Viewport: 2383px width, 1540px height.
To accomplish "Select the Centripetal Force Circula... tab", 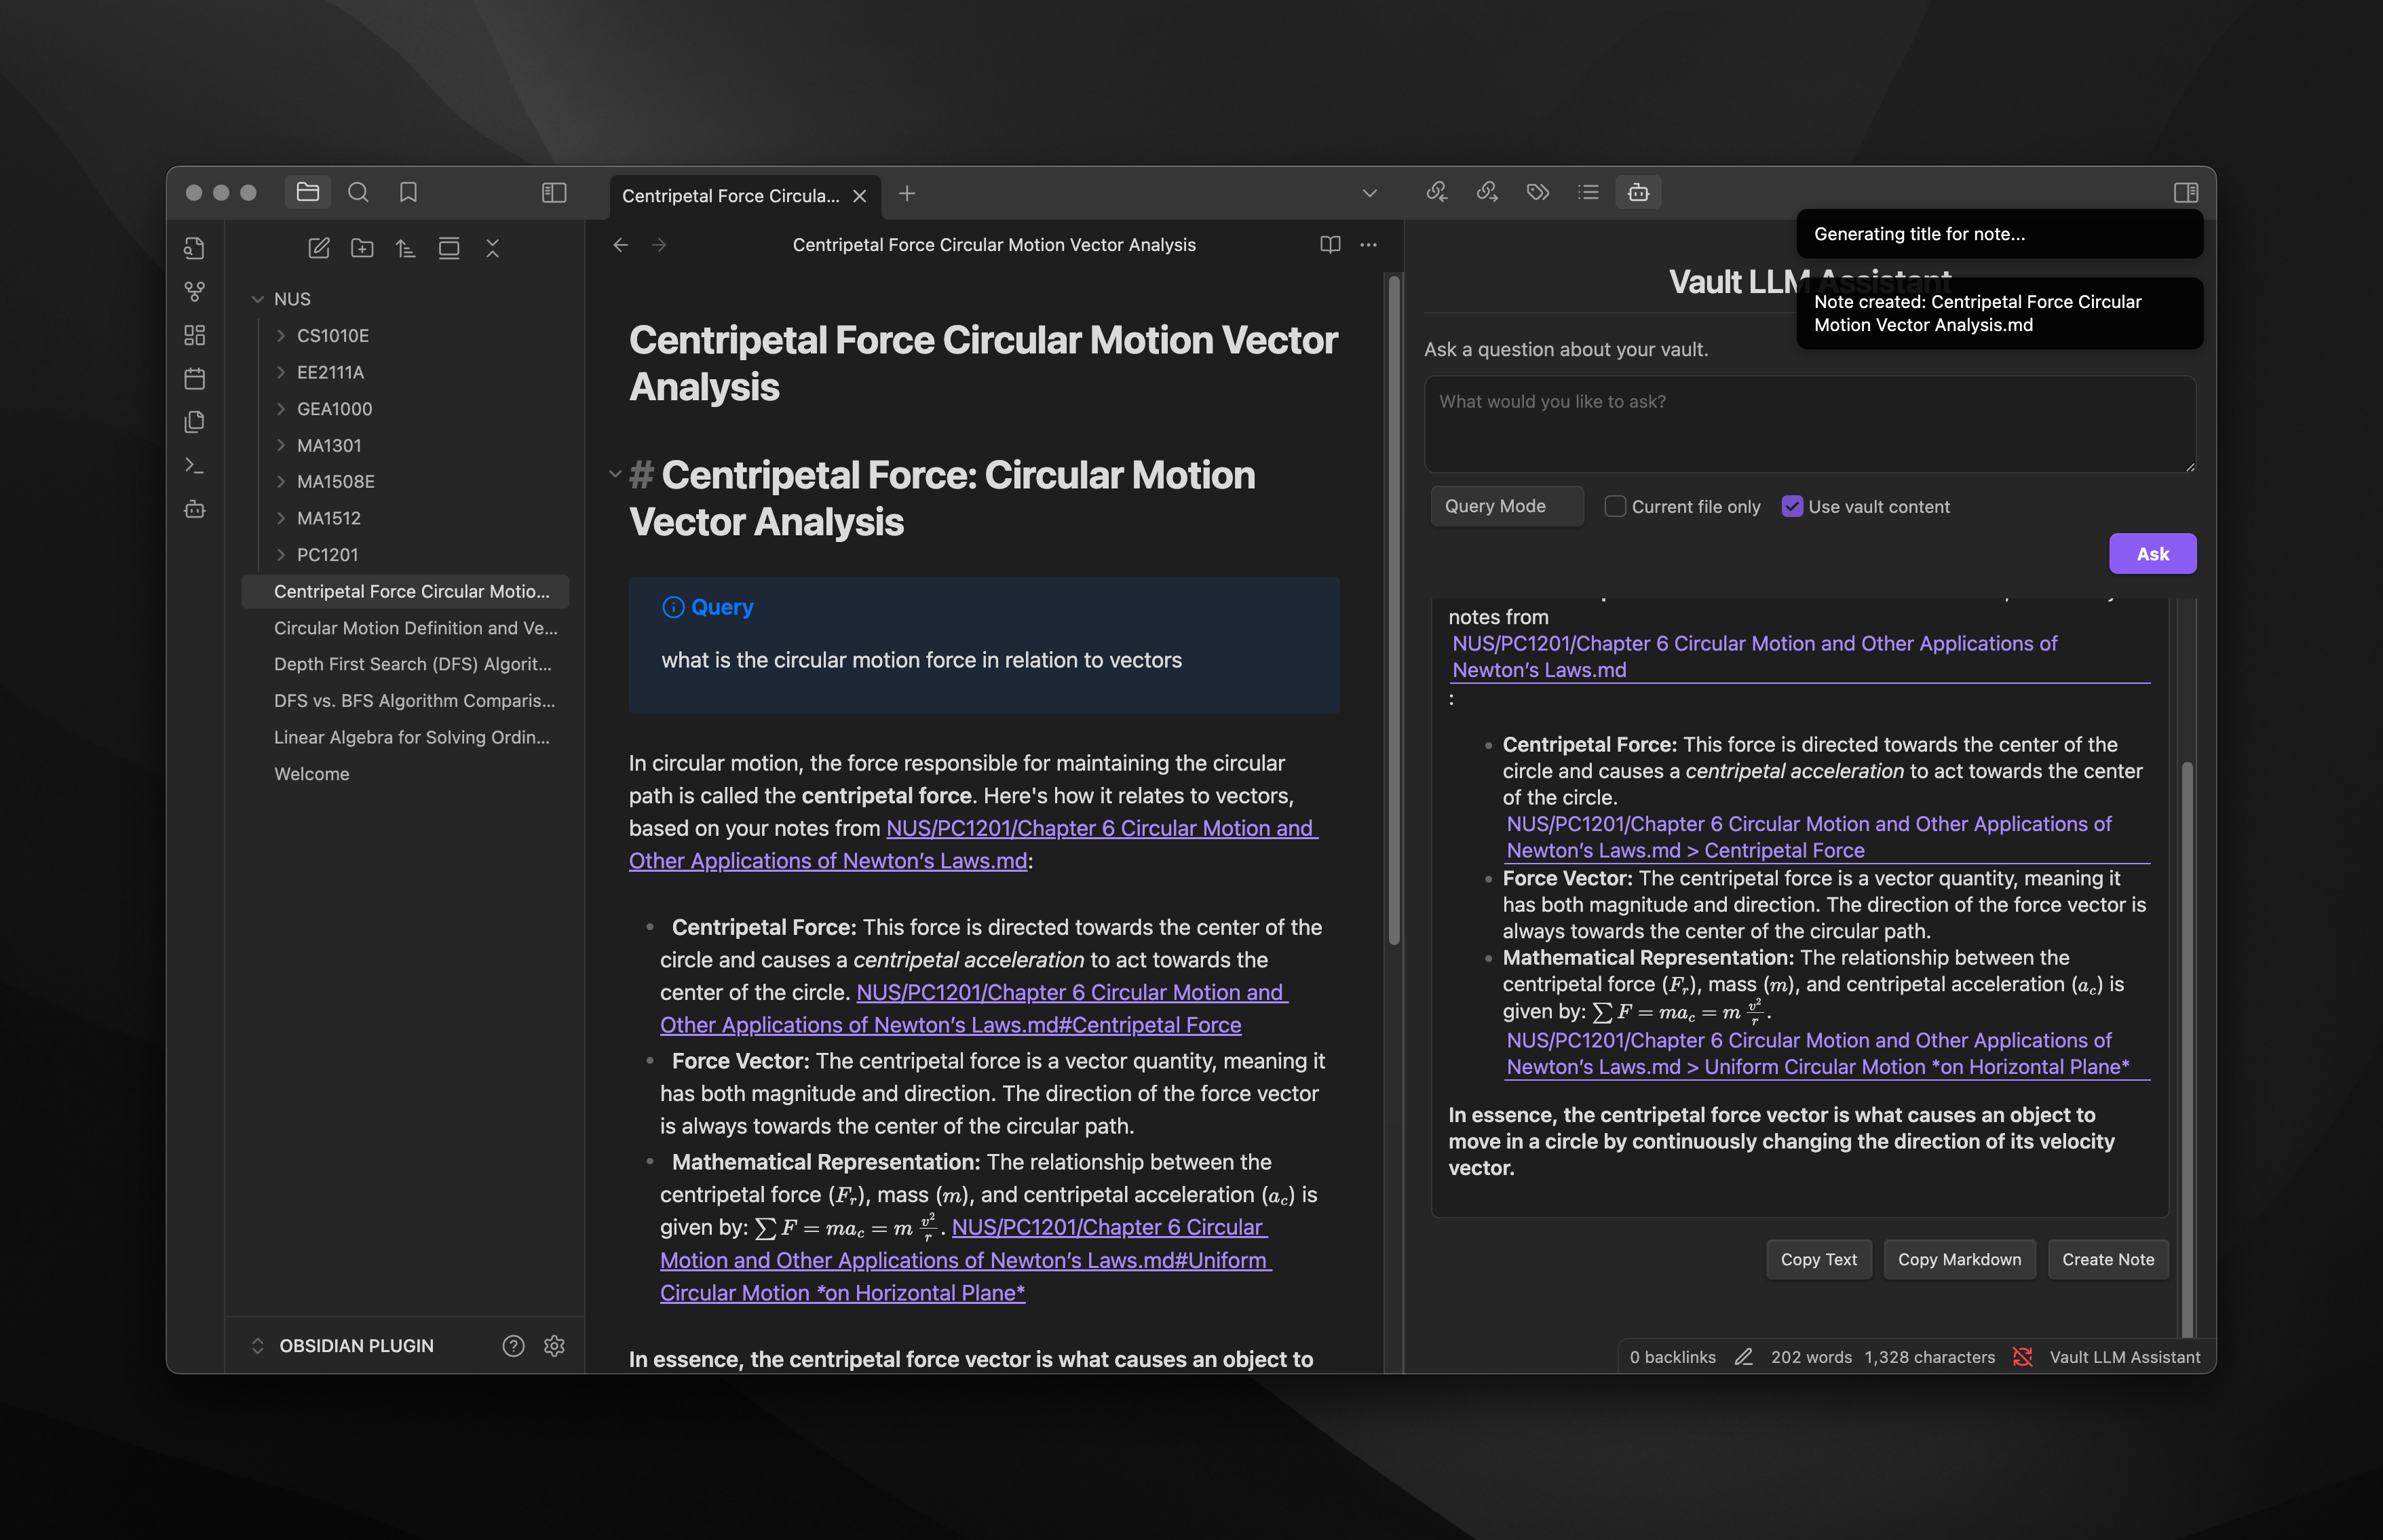I will [x=730, y=196].
